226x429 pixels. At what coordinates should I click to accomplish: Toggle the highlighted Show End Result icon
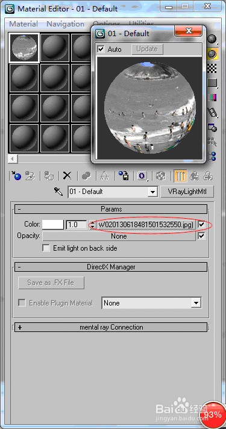tap(180, 175)
